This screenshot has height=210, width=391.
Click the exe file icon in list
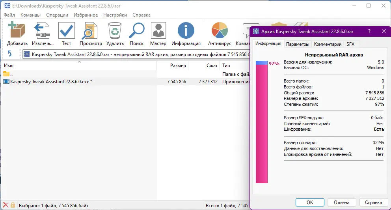[6, 81]
